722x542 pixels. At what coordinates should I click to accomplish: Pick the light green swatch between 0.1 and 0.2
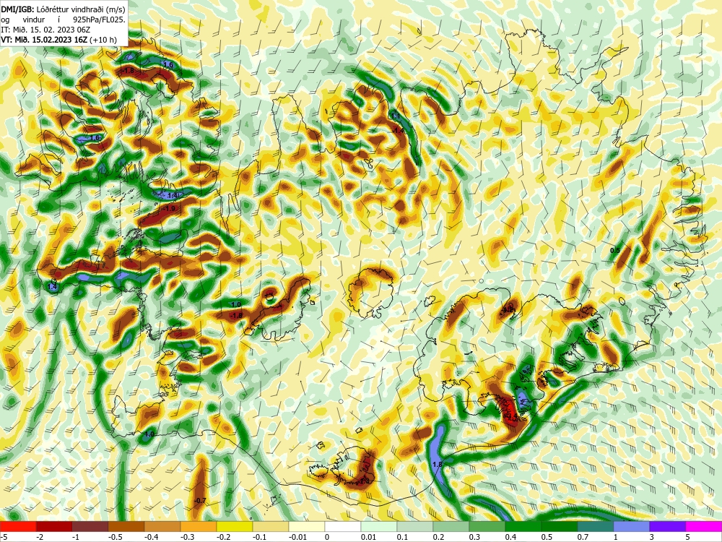415,526
